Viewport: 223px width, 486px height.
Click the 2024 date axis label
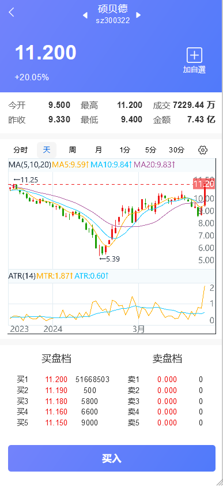(x=52, y=329)
